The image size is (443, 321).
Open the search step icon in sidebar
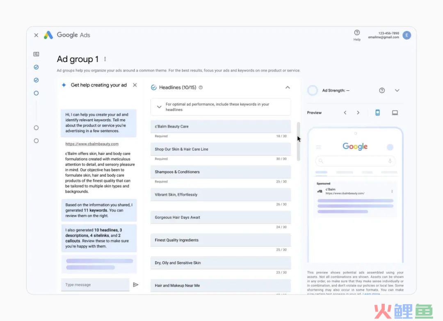(x=36, y=54)
